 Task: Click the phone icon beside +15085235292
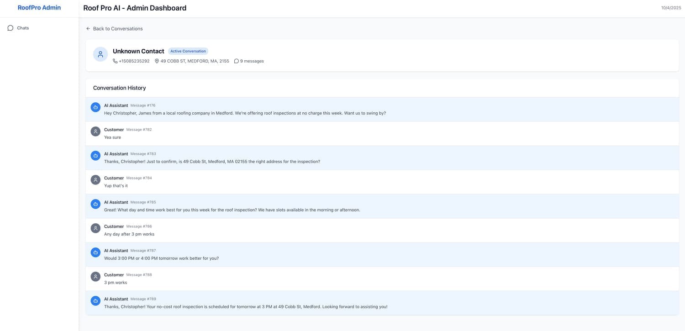[115, 61]
